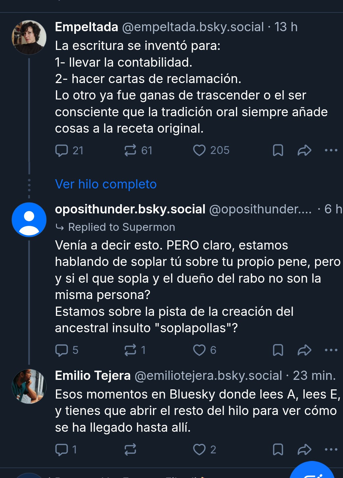343x478 pixels.
Task: Like oposithunder's post with 6 likes
Action: point(199,350)
